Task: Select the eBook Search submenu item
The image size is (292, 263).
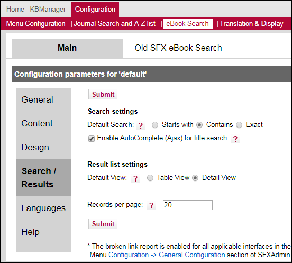Action: point(188,23)
